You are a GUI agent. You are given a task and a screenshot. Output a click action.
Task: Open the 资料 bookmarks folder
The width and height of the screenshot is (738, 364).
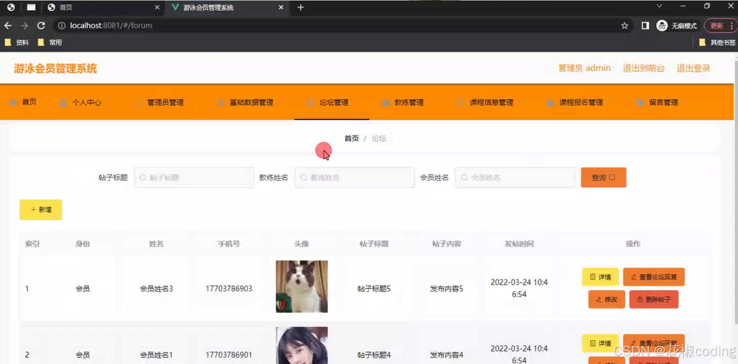click(x=17, y=43)
